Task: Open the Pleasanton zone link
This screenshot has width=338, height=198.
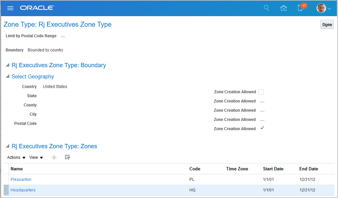Action: click(21, 180)
